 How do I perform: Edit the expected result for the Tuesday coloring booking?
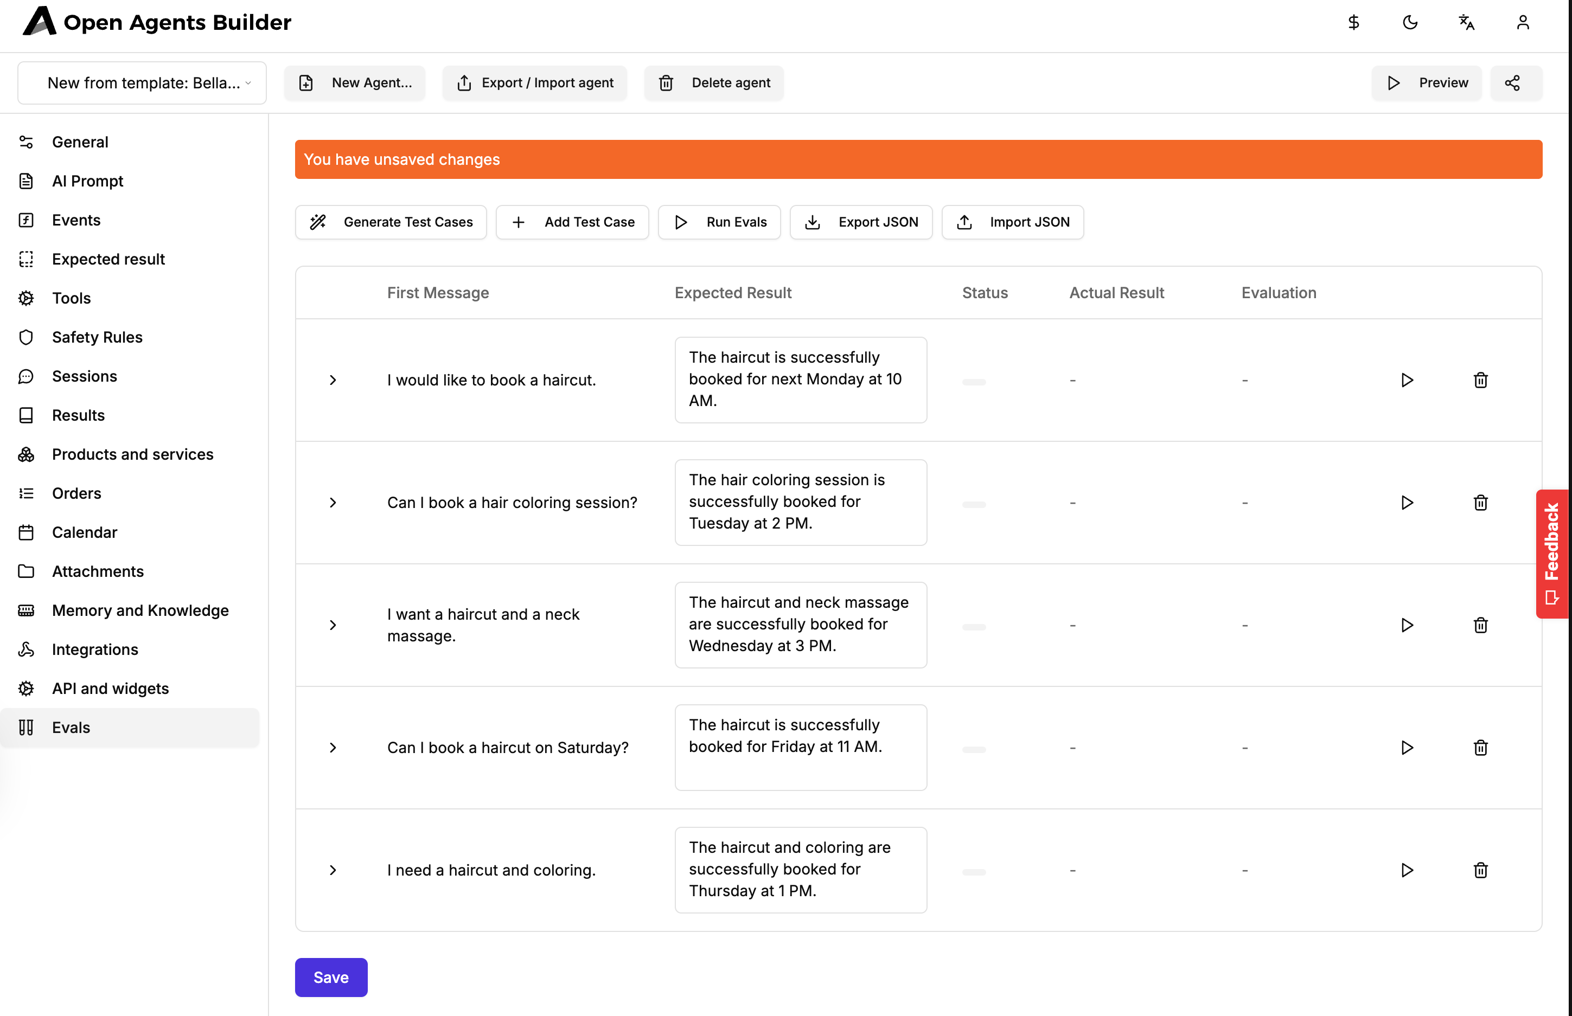[801, 502]
